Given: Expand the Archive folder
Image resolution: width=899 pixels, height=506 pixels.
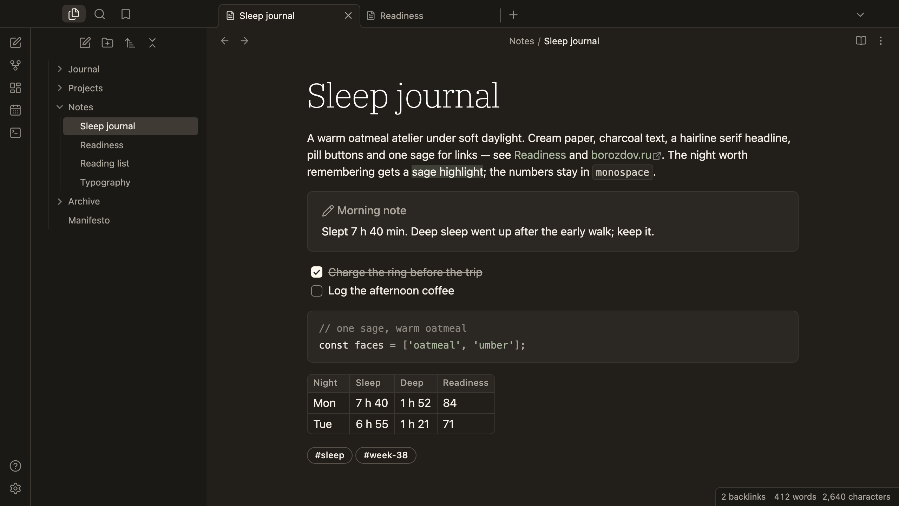Looking at the screenshot, I should click(60, 201).
